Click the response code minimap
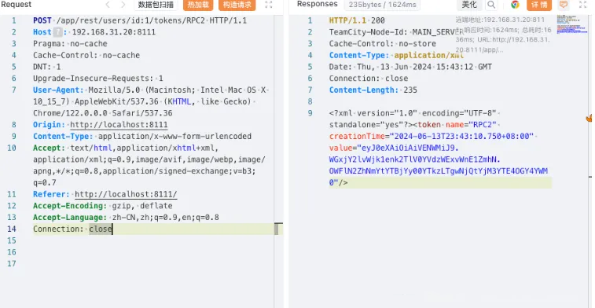The width and height of the screenshot is (595, 308). 571,24
